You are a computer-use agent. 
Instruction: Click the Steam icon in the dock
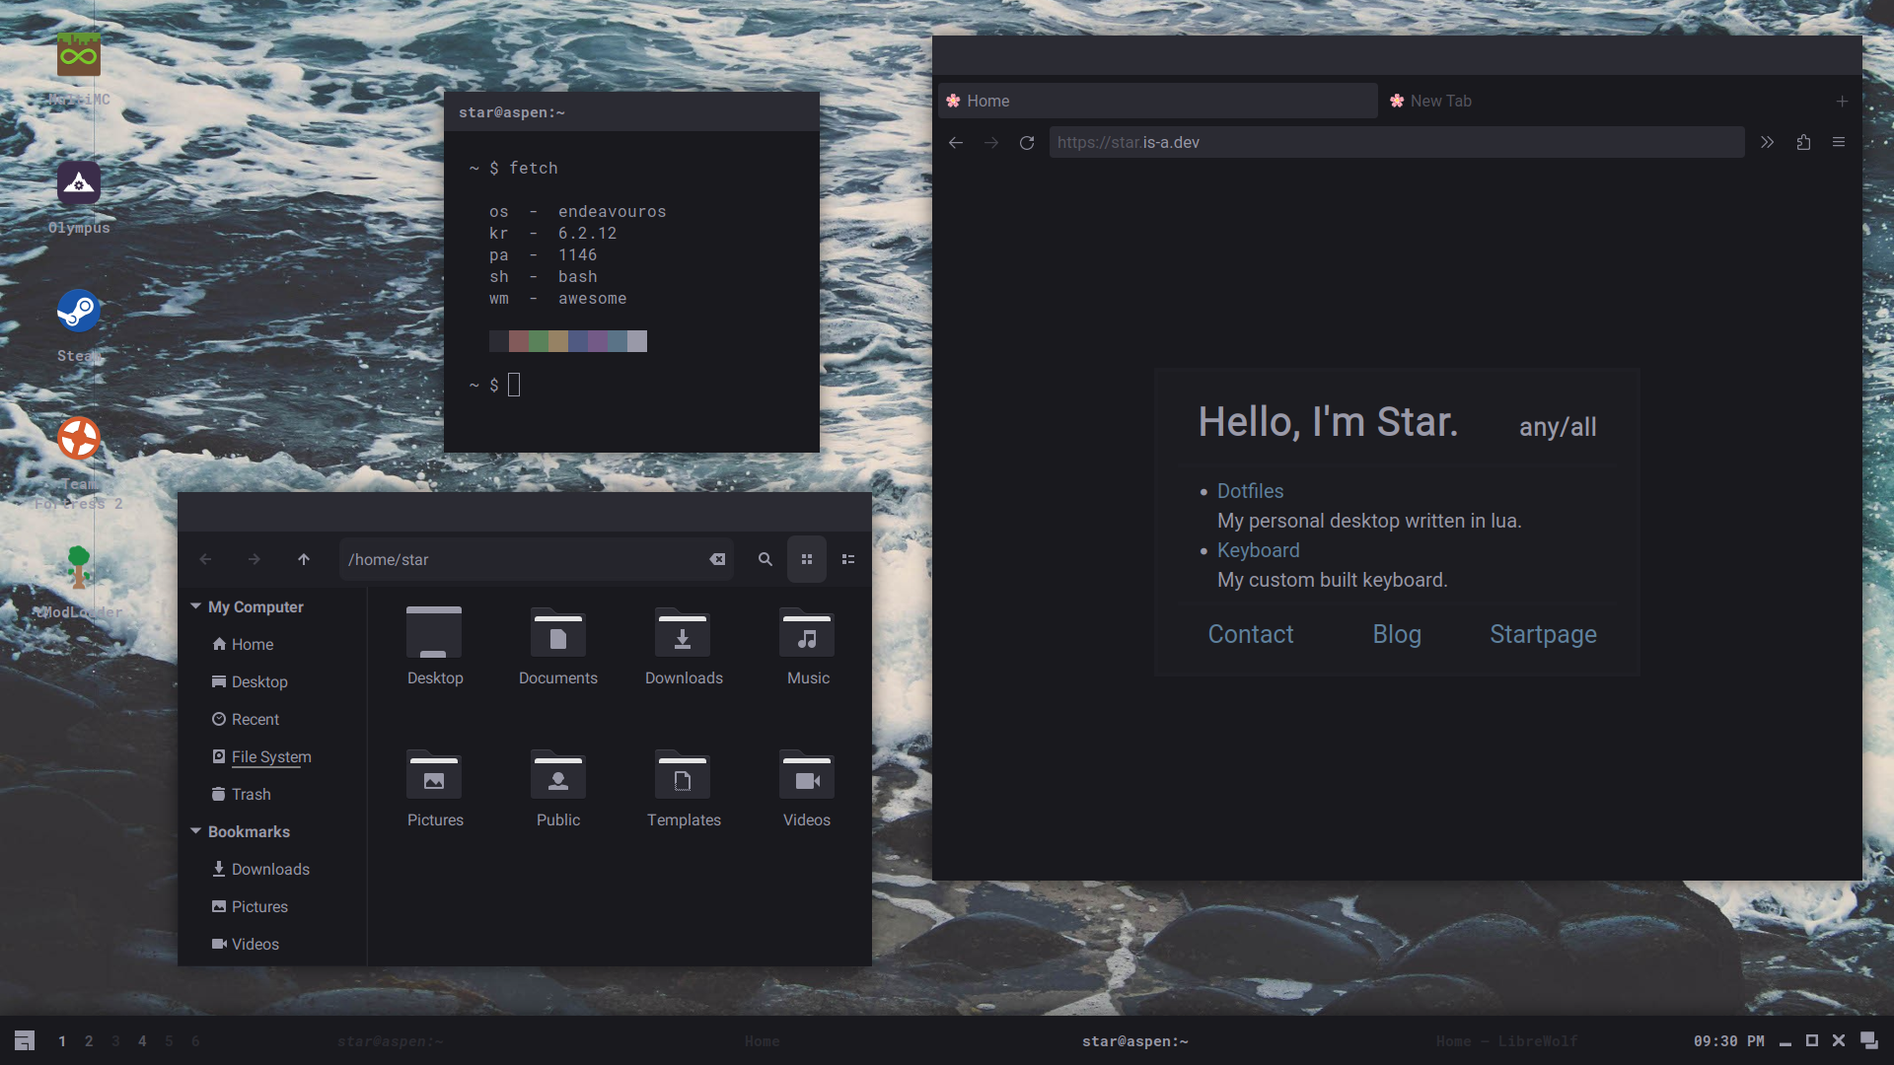[x=78, y=311]
